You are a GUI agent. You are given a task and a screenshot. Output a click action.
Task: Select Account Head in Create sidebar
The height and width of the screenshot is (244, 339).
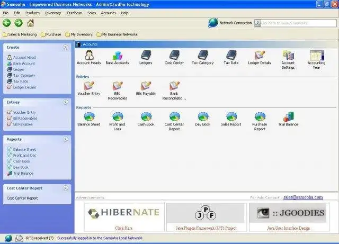click(21, 58)
